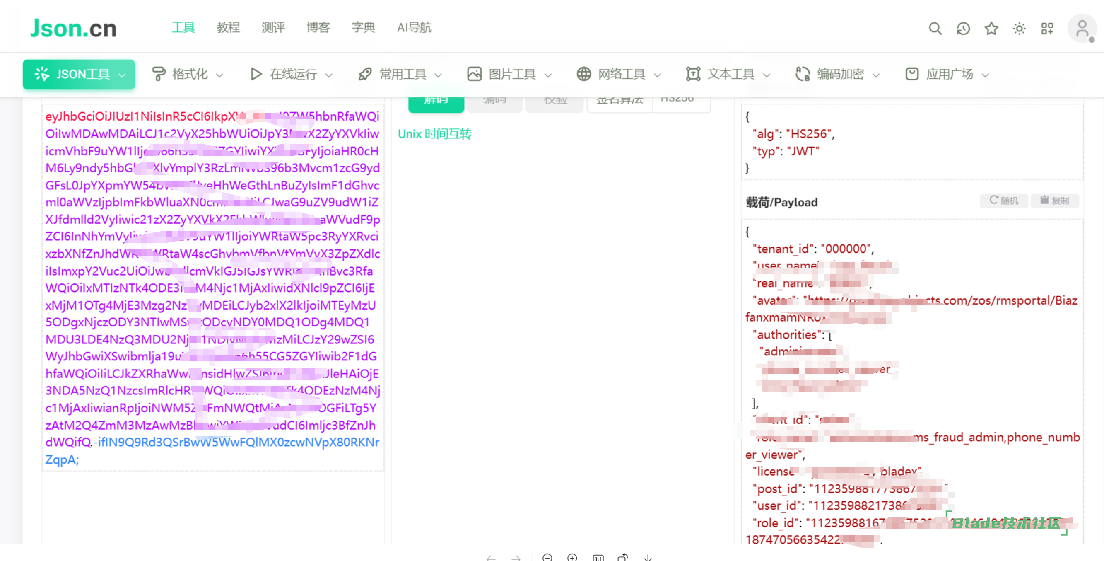Toggle the sun theme icon
Viewport: 1104px width, 561px height.
point(1019,28)
